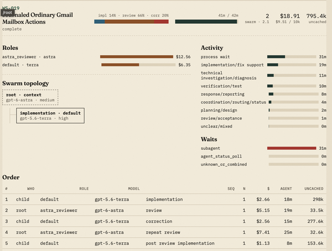Screen dimensions: 332x251
Task: Select the implementation default topology node
Action: [x=50, y=116]
